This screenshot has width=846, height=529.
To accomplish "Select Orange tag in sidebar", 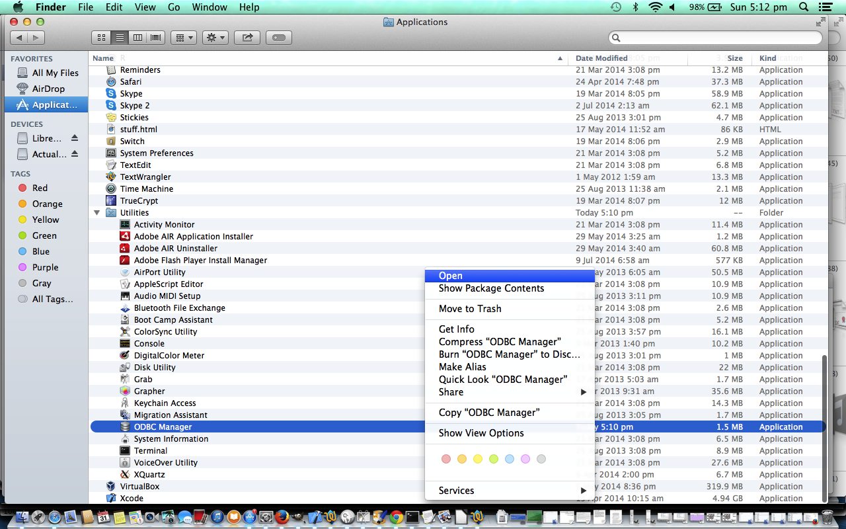I will 46,204.
